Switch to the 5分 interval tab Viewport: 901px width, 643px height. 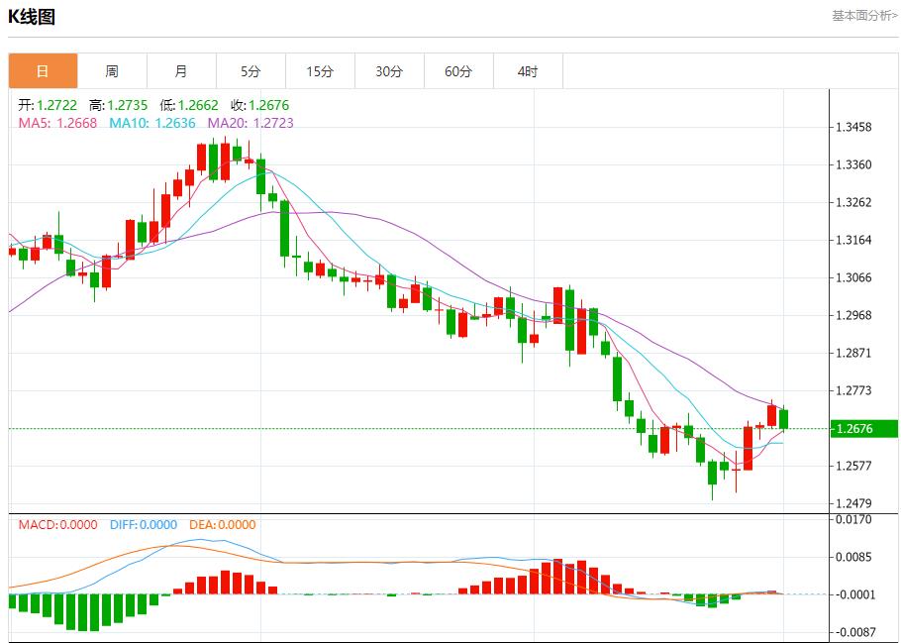coord(250,71)
